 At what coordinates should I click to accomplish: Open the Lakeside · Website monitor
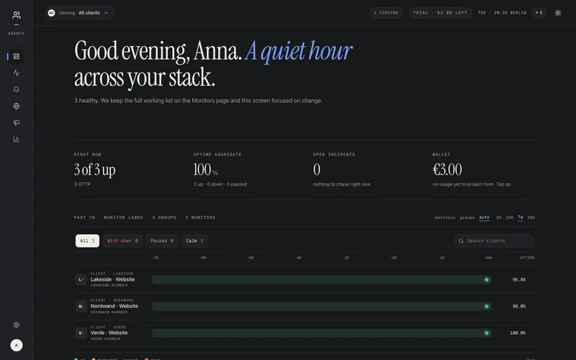click(113, 279)
